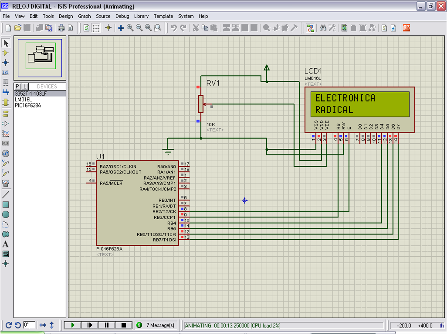447x334 pixels.
Task: Select the Wire Label LBL tool
Action: [6, 72]
